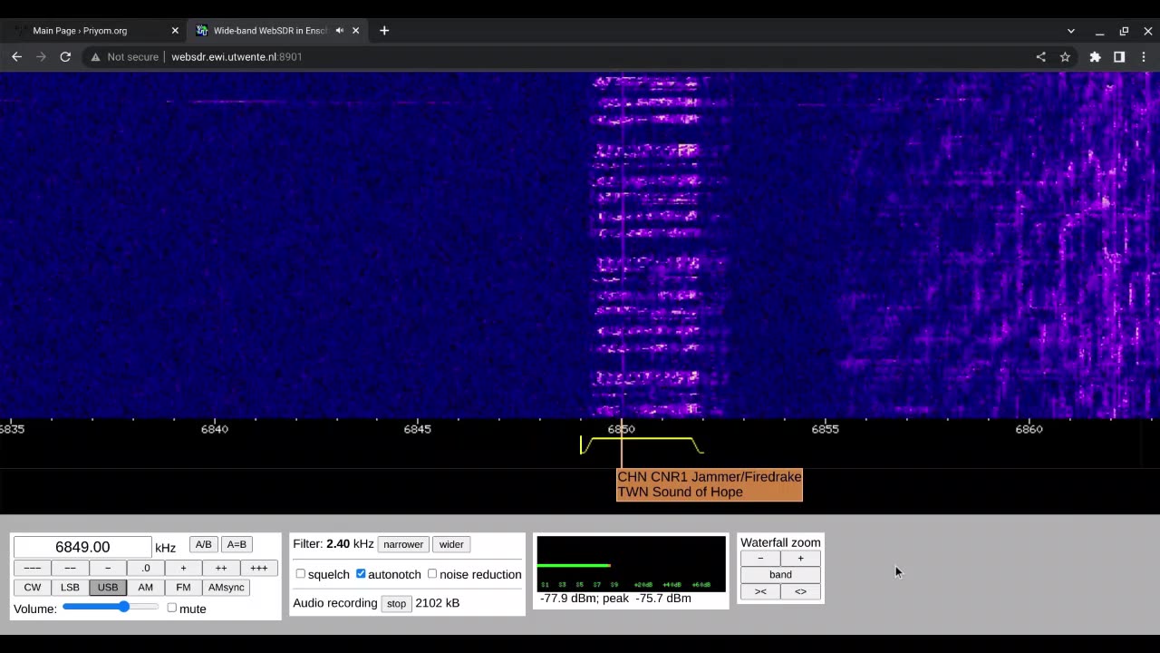This screenshot has width=1160, height=653.
Task: Turn on noise reduction
Action: click(x=432, y=574)
